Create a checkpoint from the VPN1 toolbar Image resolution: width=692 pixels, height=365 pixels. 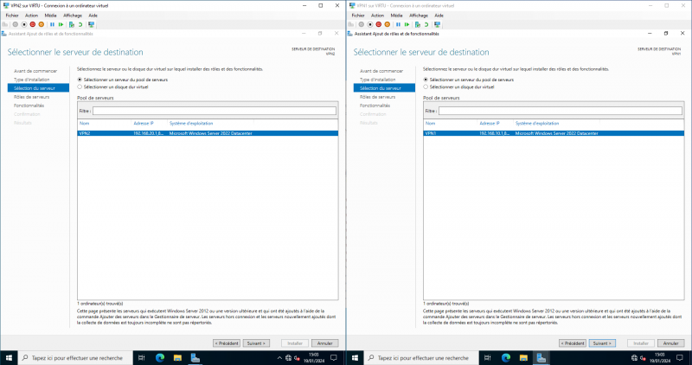coord(418,25)
